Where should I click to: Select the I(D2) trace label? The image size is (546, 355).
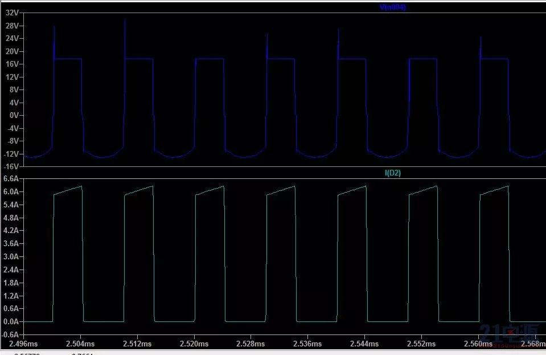[393, 173]
